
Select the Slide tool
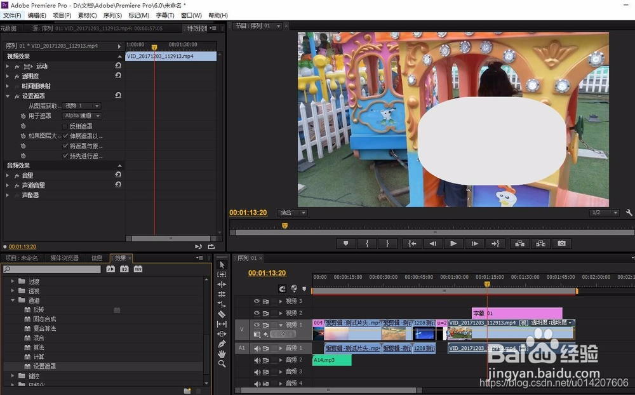[222, 334]
